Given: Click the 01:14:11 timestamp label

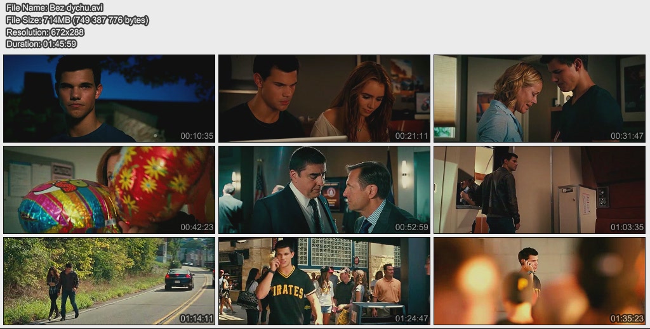Looking at the screenshot, I should (196, 318).
